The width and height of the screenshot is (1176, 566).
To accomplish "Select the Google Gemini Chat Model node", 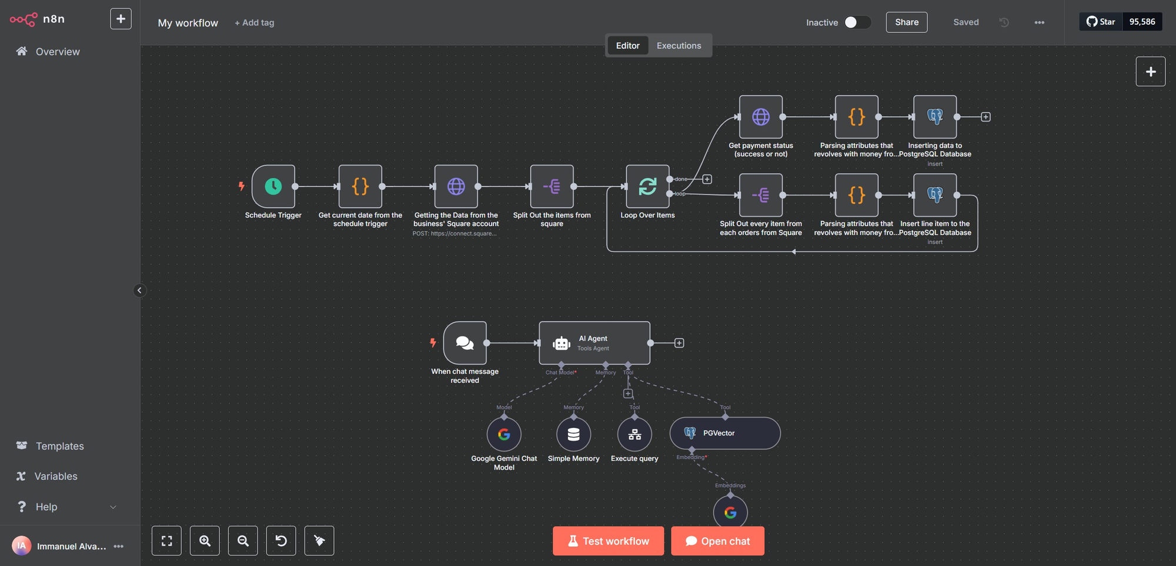I will point(504,434).
